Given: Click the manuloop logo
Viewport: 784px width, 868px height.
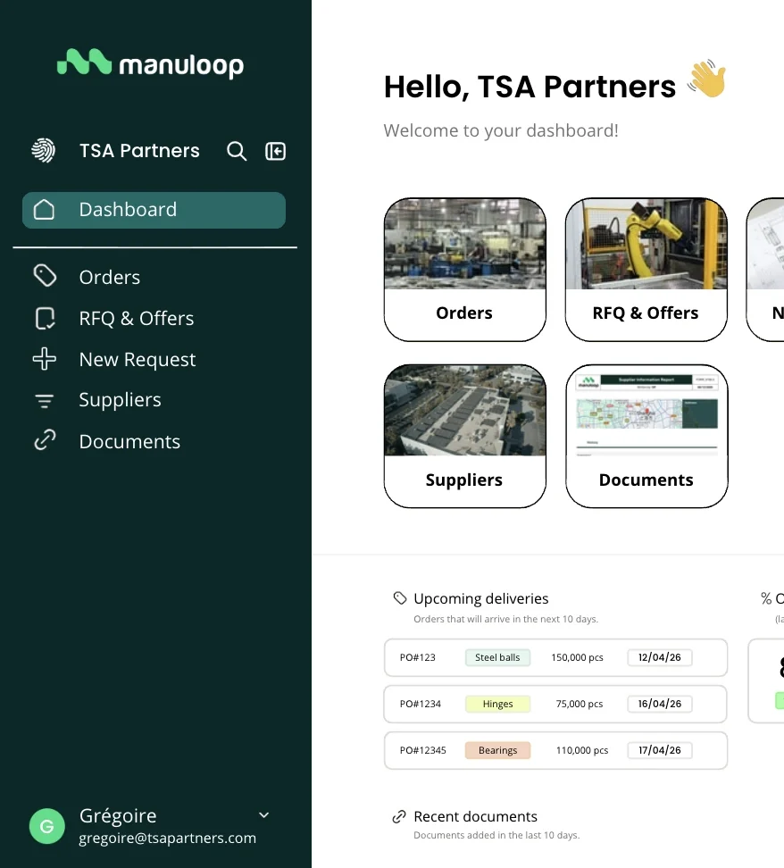Looking at the screenshot, I should [150, 64].
